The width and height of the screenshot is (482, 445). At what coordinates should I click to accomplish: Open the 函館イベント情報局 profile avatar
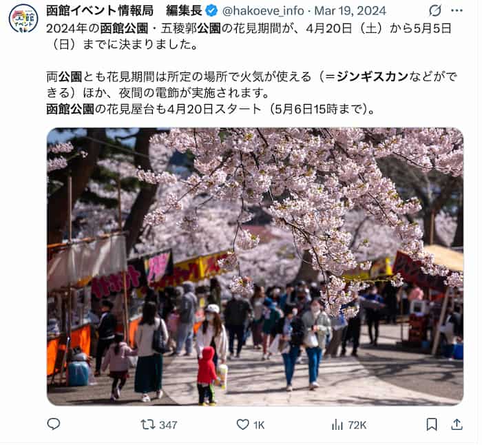click(23, 19)
